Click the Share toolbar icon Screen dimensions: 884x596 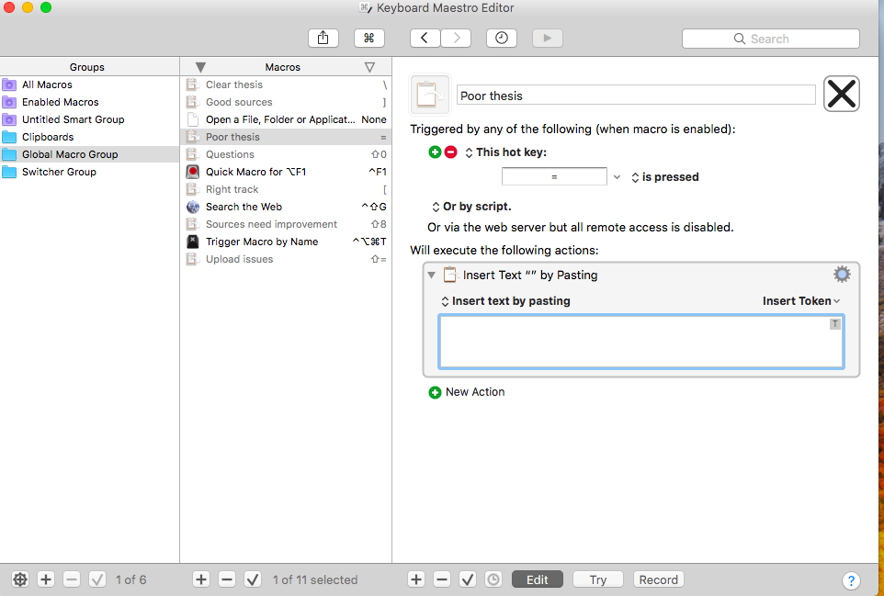click(323, 38)
